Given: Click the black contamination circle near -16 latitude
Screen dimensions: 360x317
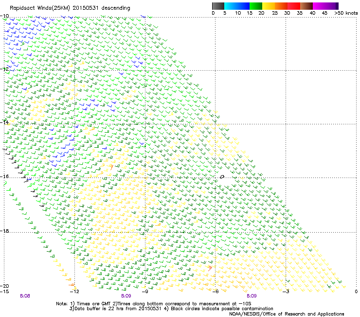Looking at the screenshot, I should pos(222,177).
